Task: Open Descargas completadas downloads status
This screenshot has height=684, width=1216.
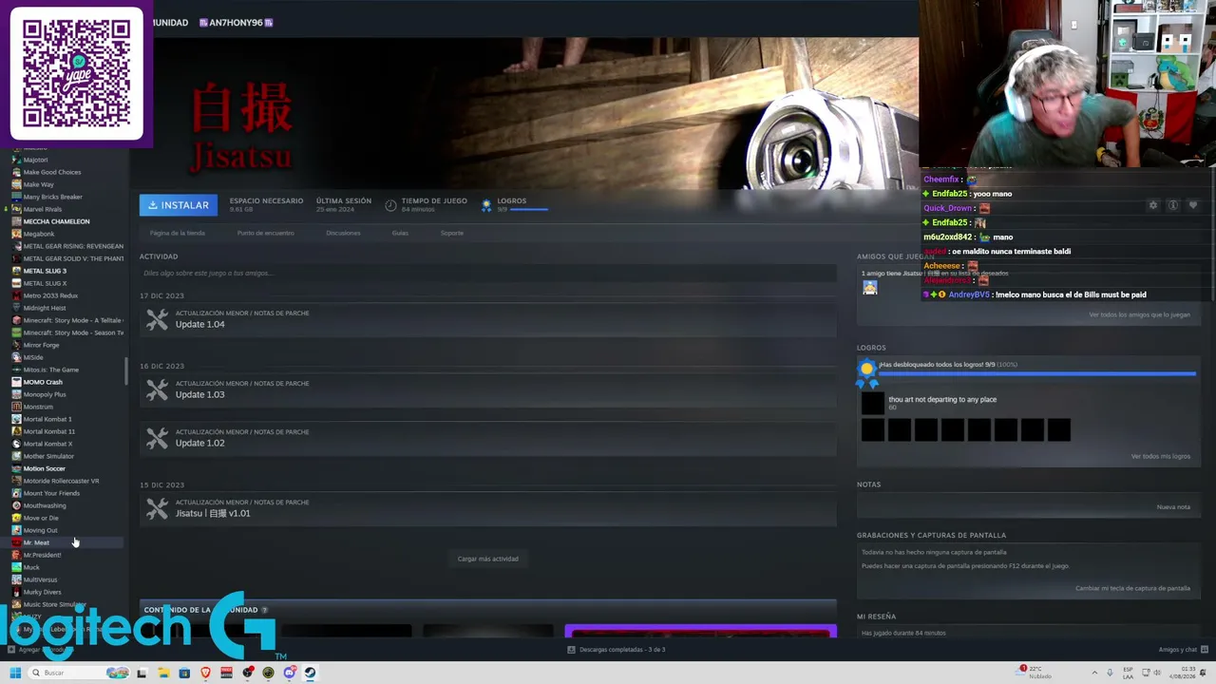Action: pyautogui.click(x=617, y=650)
